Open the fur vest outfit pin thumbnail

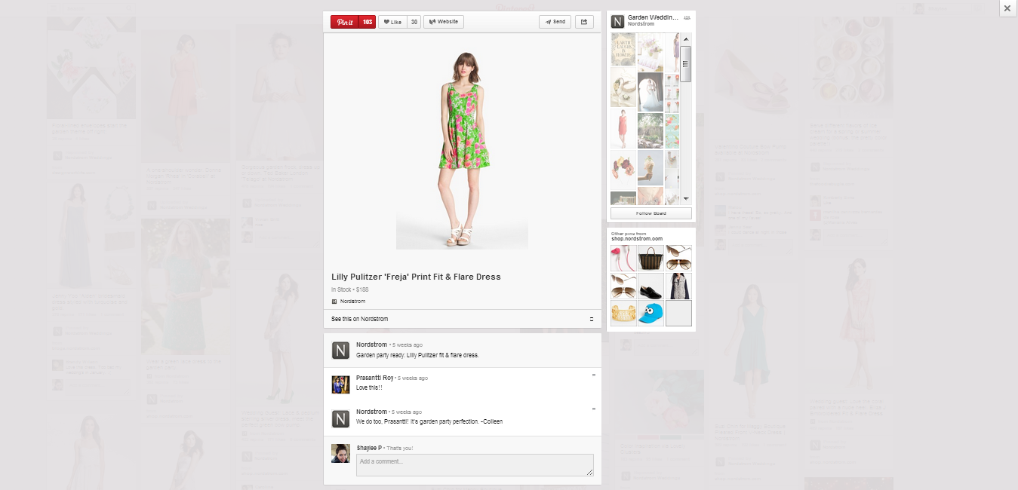point(678,286)
